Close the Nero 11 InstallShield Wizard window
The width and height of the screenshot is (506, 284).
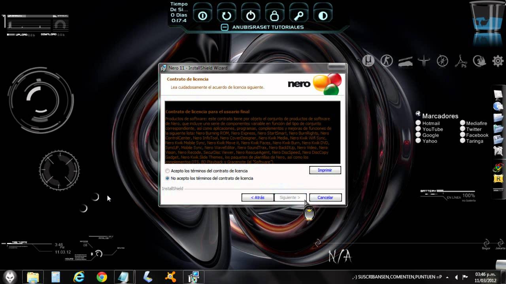pyautogui.click(x=336, y=67)
